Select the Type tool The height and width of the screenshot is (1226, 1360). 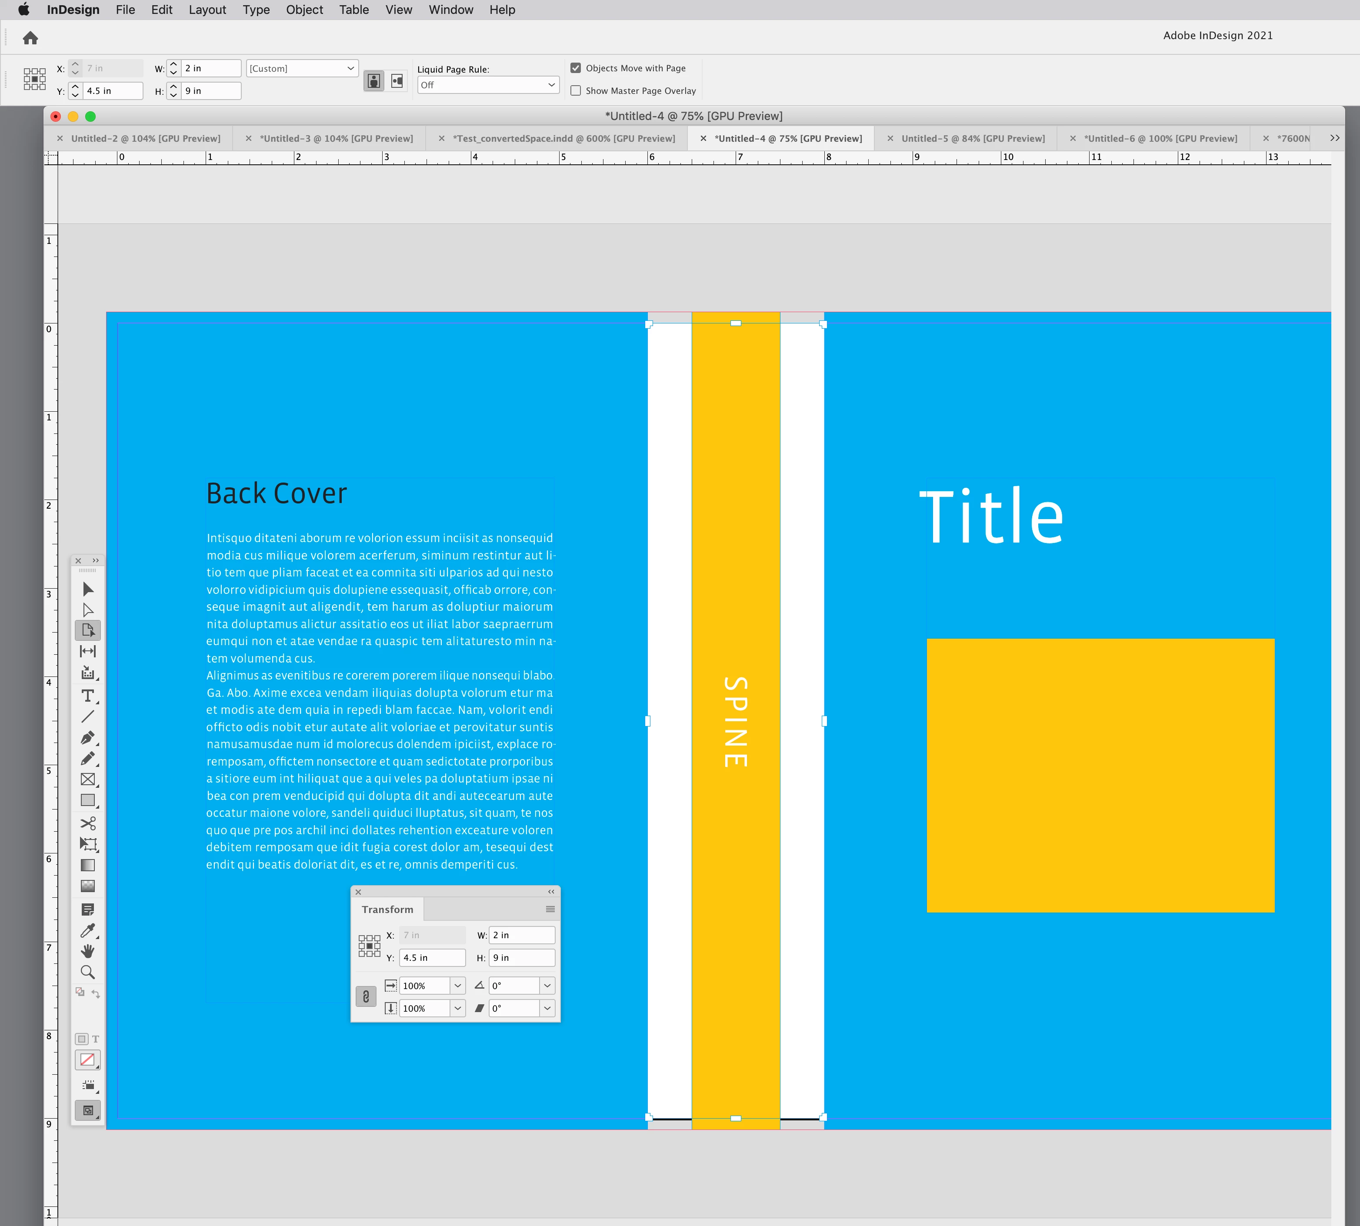(87, 695)
